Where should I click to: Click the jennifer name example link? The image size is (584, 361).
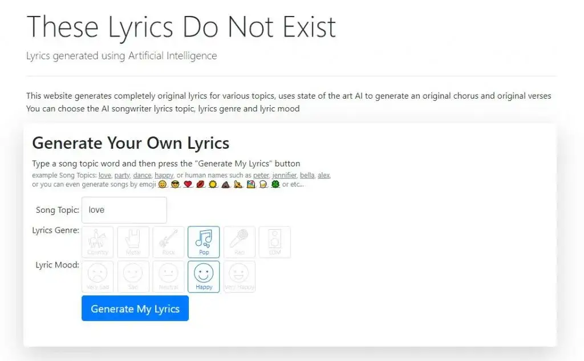pyautogui.click(x=286, y=175)
